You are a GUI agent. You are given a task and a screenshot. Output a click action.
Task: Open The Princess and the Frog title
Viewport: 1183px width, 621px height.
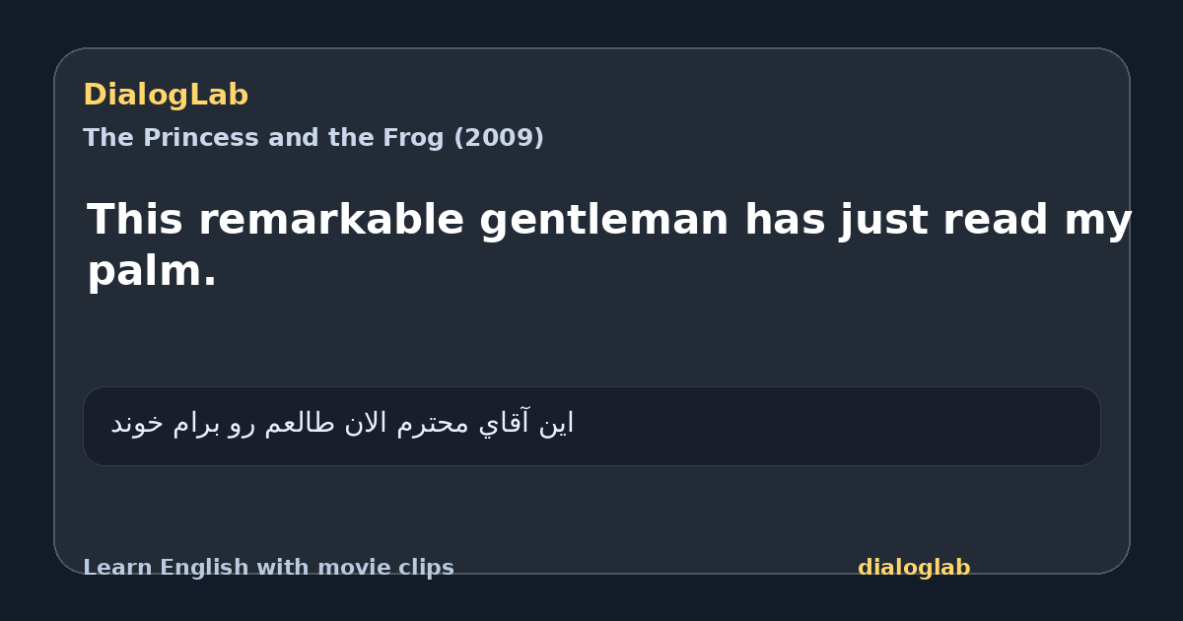point(313,138)
